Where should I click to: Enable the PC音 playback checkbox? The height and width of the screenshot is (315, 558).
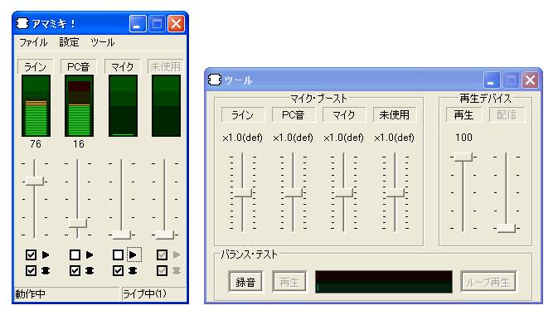(x=75, y=254)
